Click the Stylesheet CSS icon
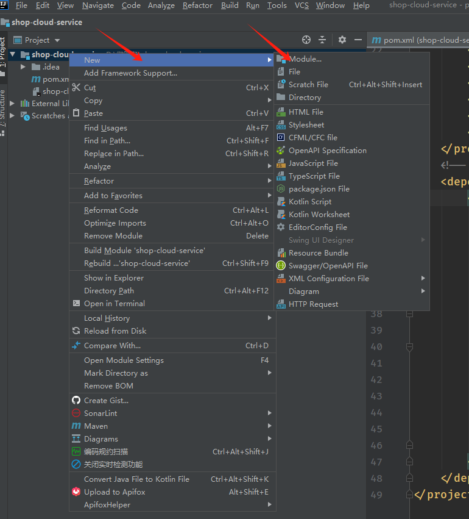Image resolution: width=469 pixels, height=519 pixels. [281, 125]
